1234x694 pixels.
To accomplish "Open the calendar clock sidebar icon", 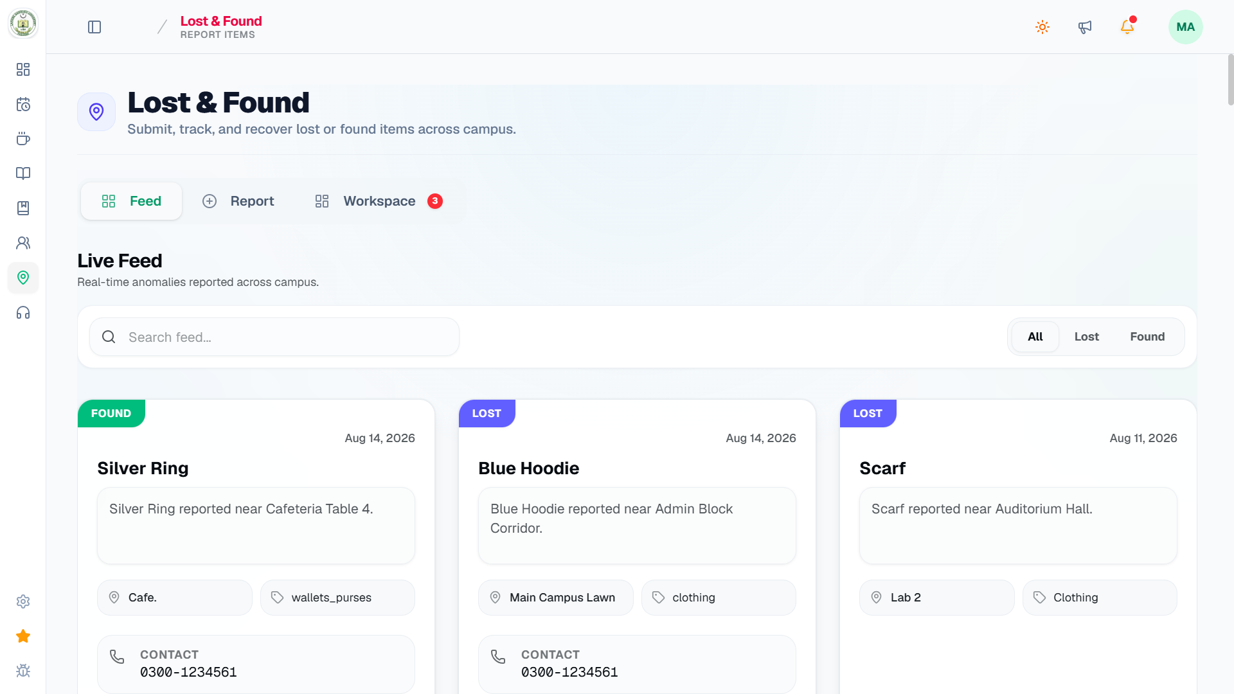I will coord(23,104).
